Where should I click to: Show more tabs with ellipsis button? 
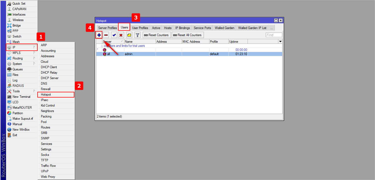272,28
